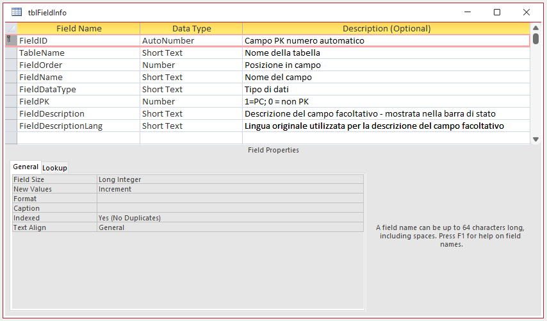The height and width of the screenshot is (321, 547).
Task: Click the FieldID field name cell
Action: (79, 41)
